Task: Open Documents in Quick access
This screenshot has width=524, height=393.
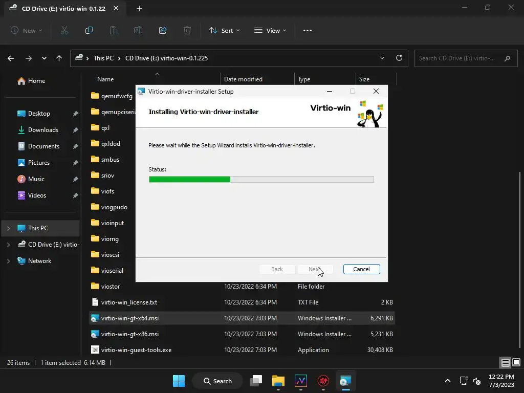Action: point(44,146)
